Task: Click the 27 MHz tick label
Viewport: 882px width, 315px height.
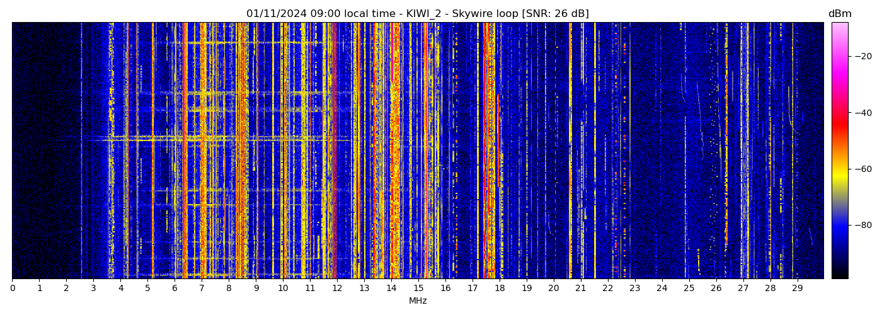Action: [x=743, y=288]
